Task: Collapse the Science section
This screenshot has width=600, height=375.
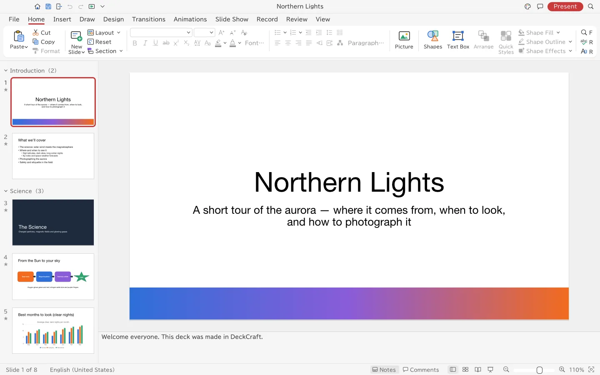Action: click(x=6, y=191)
